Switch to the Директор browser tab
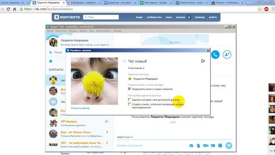This screenshot has width=275, height=155. click(120, 3)
